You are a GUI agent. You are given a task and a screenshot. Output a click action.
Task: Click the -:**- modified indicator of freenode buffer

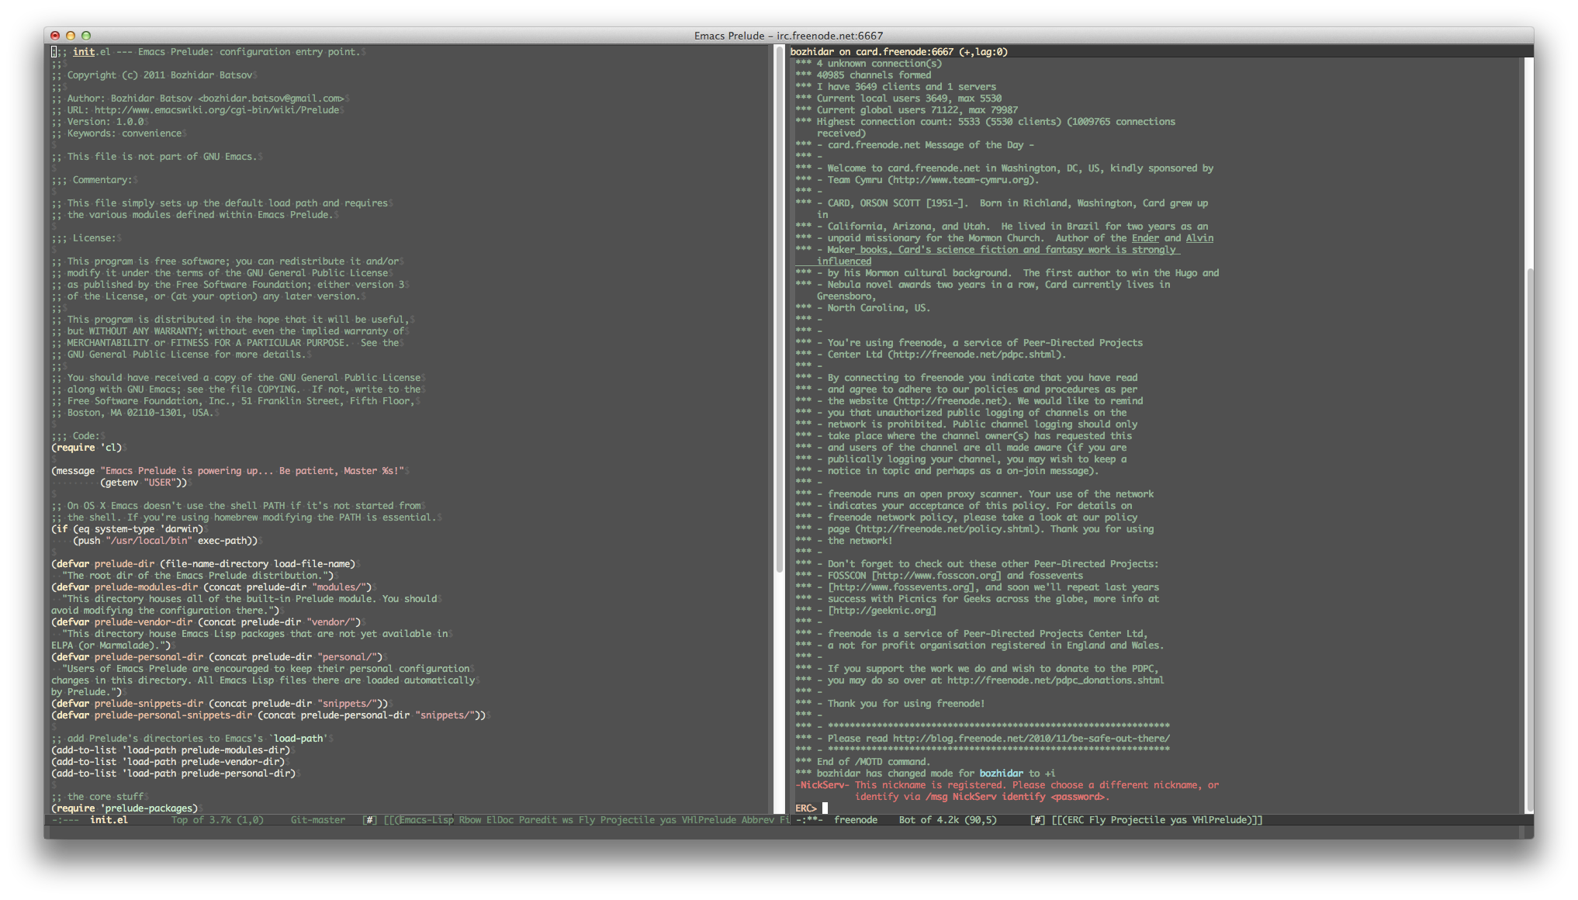[808, 820]
